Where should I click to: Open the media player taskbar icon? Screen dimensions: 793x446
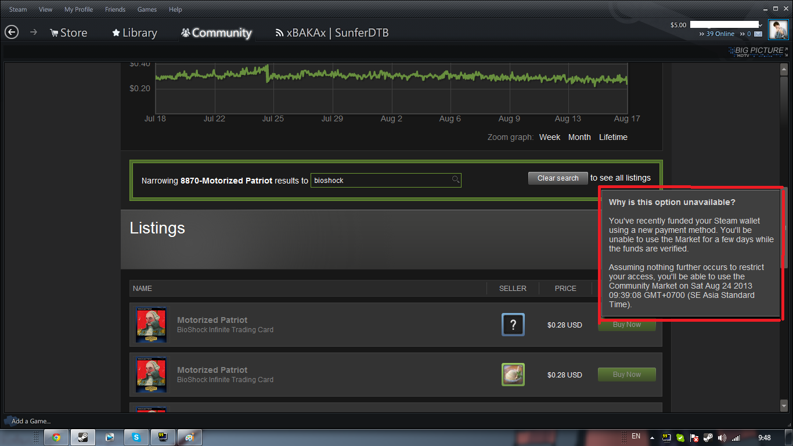[x=110, y=437]
